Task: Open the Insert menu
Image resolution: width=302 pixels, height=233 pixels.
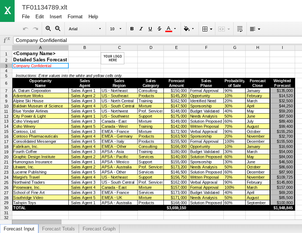Action: point(56,17)
